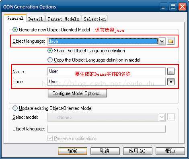Viewport: 189px width, 159px height.
Task: Close the OOM Generation Options dialog
Action: [182, 7]
